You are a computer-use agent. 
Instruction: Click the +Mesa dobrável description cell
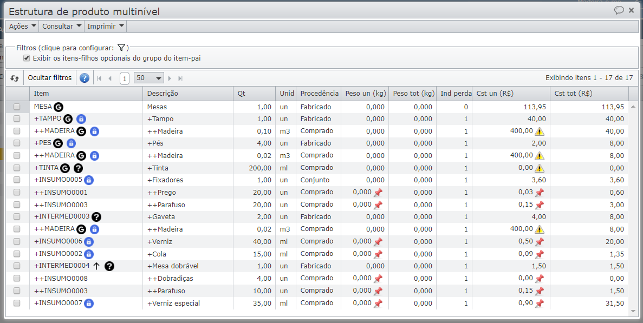pyautogui.click(x=188, y=266)
